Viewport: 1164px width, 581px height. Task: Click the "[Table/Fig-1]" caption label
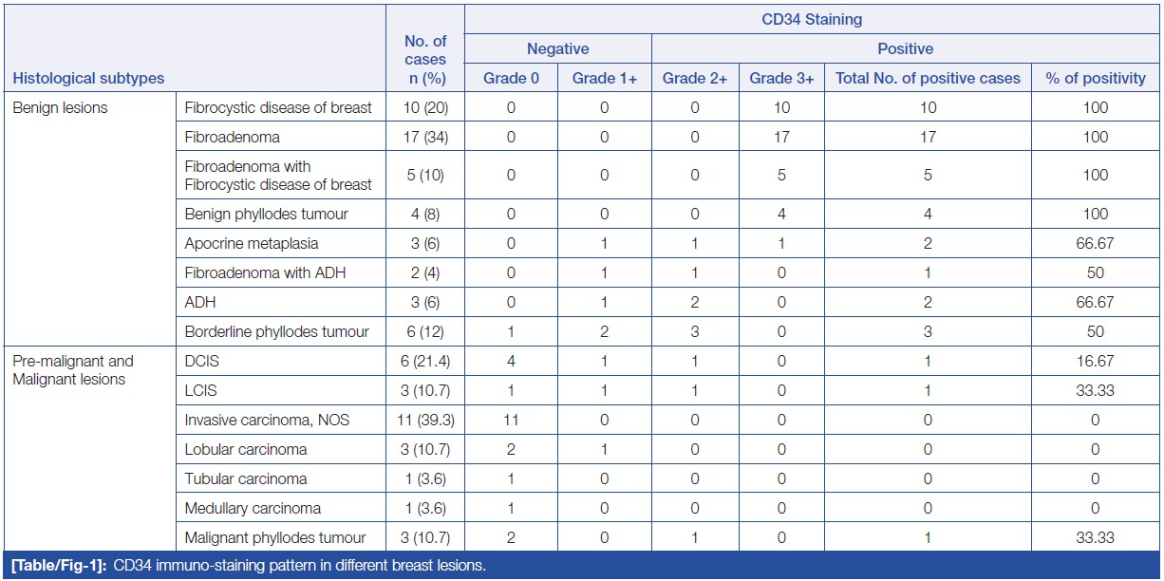pyautogui.click(x=56, y=567)
